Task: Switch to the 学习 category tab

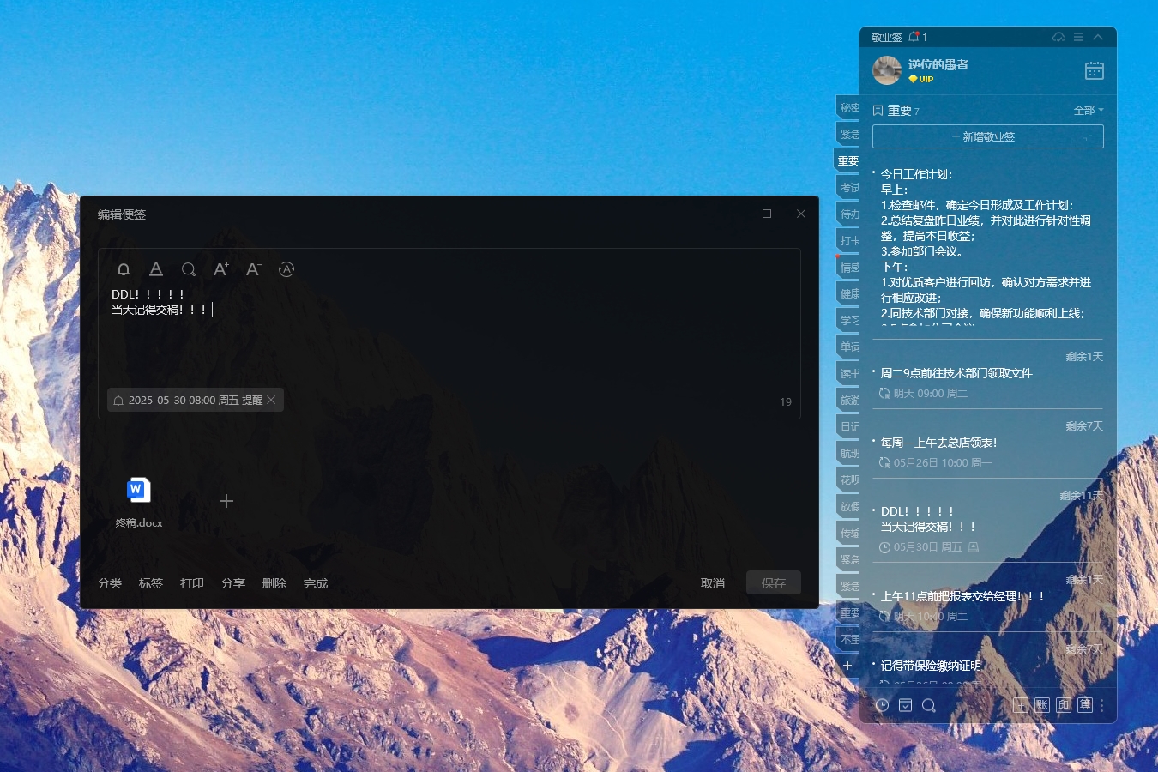Action: [848, 320]
